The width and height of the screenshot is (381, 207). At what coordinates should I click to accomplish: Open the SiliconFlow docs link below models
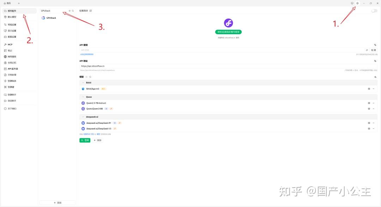89,134
